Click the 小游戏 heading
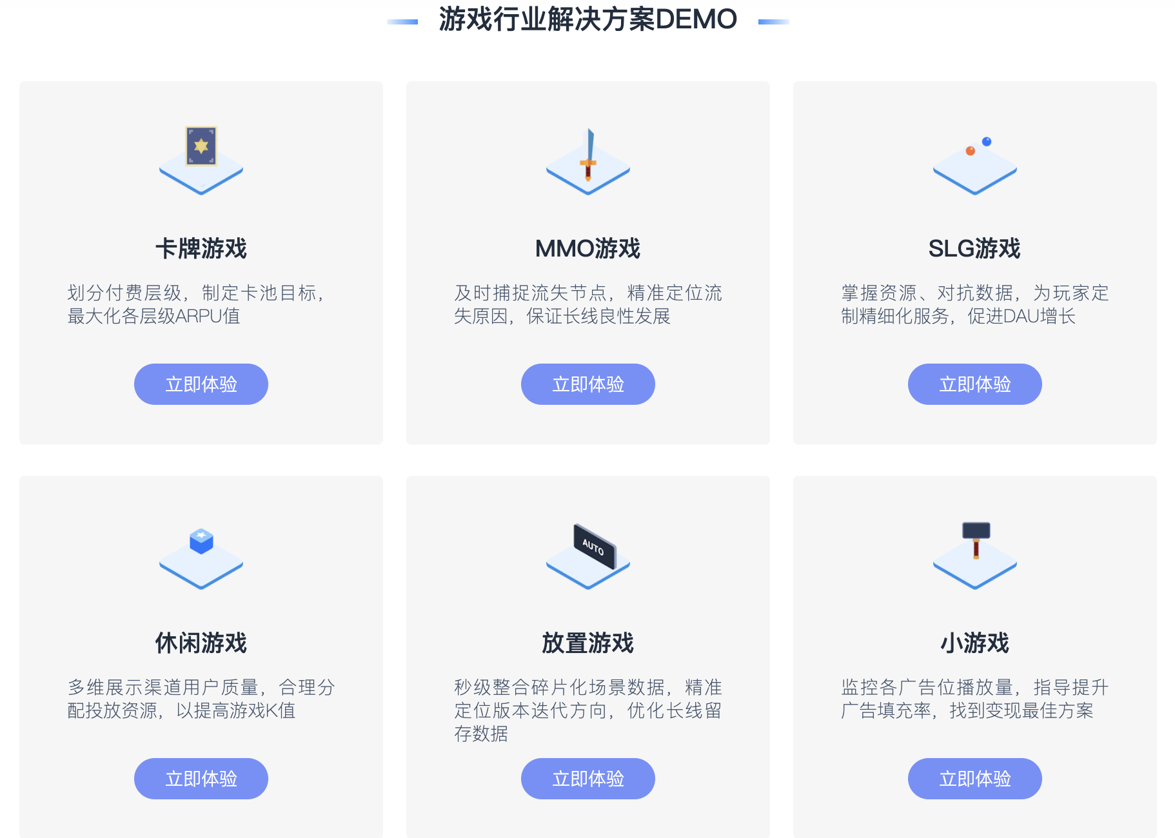This screenshot has height=838, width=1175. click(x=975, y=643)
